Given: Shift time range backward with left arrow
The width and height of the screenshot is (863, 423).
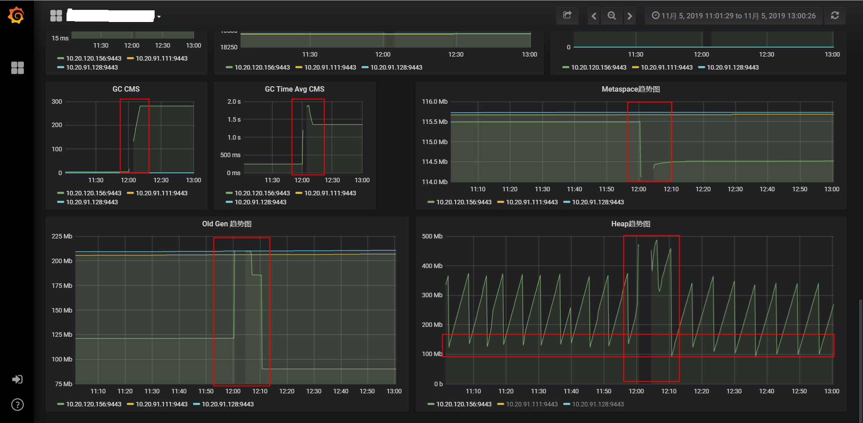Looking at the screenshot, I should pyautogui.click(x=594, y=16).
